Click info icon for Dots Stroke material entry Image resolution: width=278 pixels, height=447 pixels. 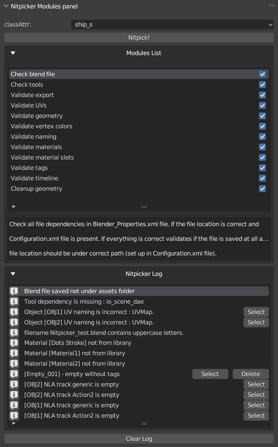click(x=14, y=343)
